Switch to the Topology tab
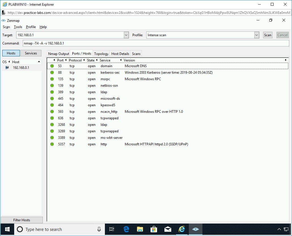292x236 pixels. [101, 54]
